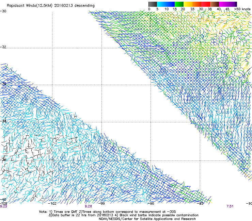Click the '25' label under the color scale
This screenshot has width=252, height=221.
coord(192,9)
